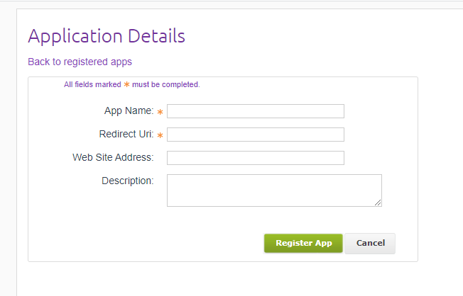Select the Redirect Uri input box

256,135
